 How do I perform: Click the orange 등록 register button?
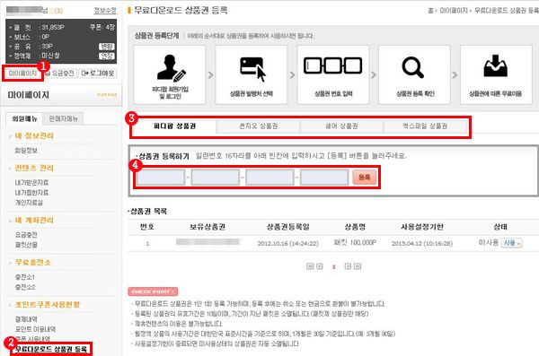tap(365, 178)
